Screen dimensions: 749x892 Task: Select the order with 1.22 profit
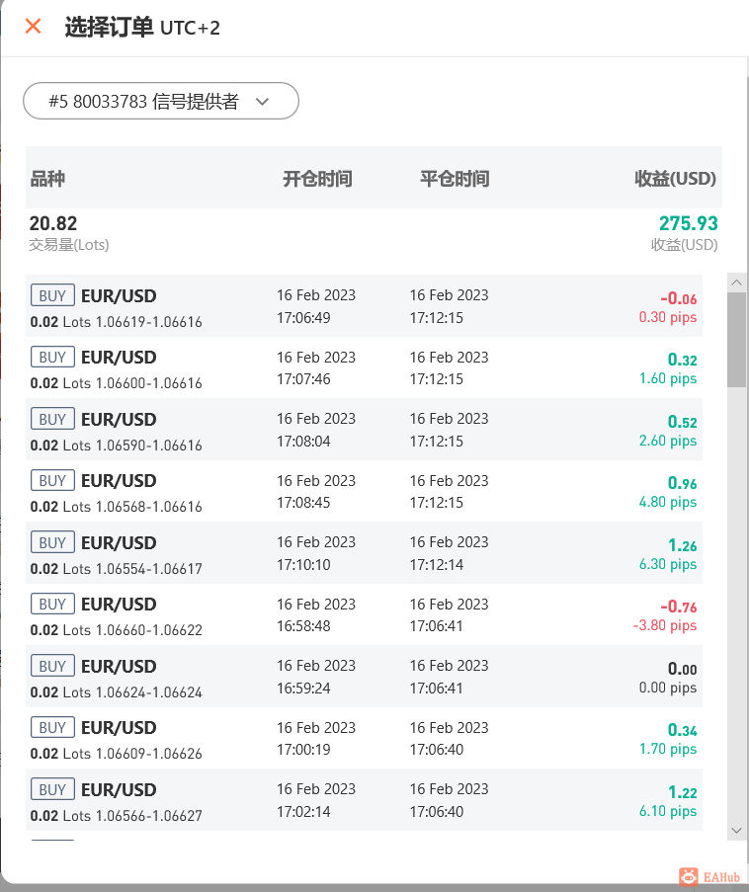pyautogui.click(x=364, y=800)
